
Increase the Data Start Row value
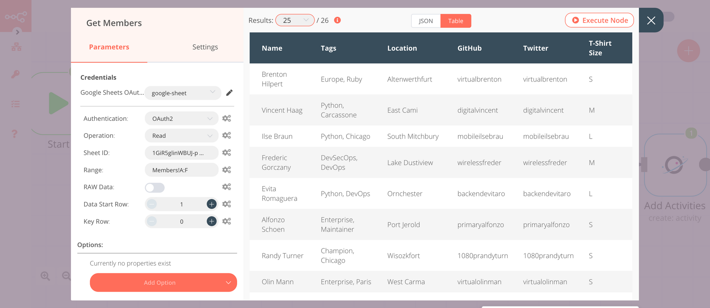[212, 204]
